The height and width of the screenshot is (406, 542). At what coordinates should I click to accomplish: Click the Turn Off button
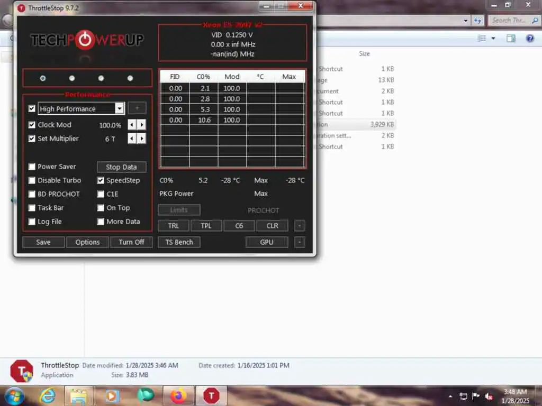pos(131,242)
